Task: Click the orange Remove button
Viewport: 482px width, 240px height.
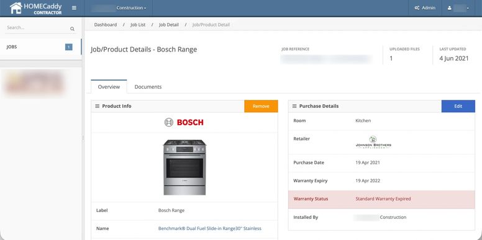Action: (261, 106)
